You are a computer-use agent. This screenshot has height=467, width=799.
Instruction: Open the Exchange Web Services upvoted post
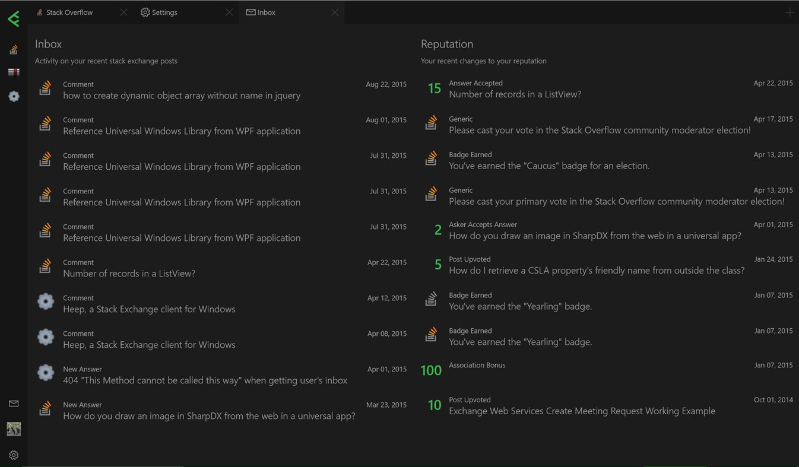coord(582,411)
